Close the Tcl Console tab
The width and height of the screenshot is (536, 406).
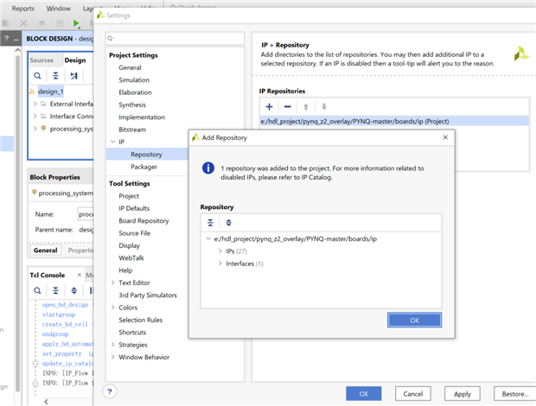pyautogui.click(x=80, y=275)
